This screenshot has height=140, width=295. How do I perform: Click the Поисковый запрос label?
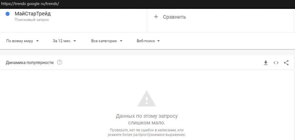tap(32, 20)
